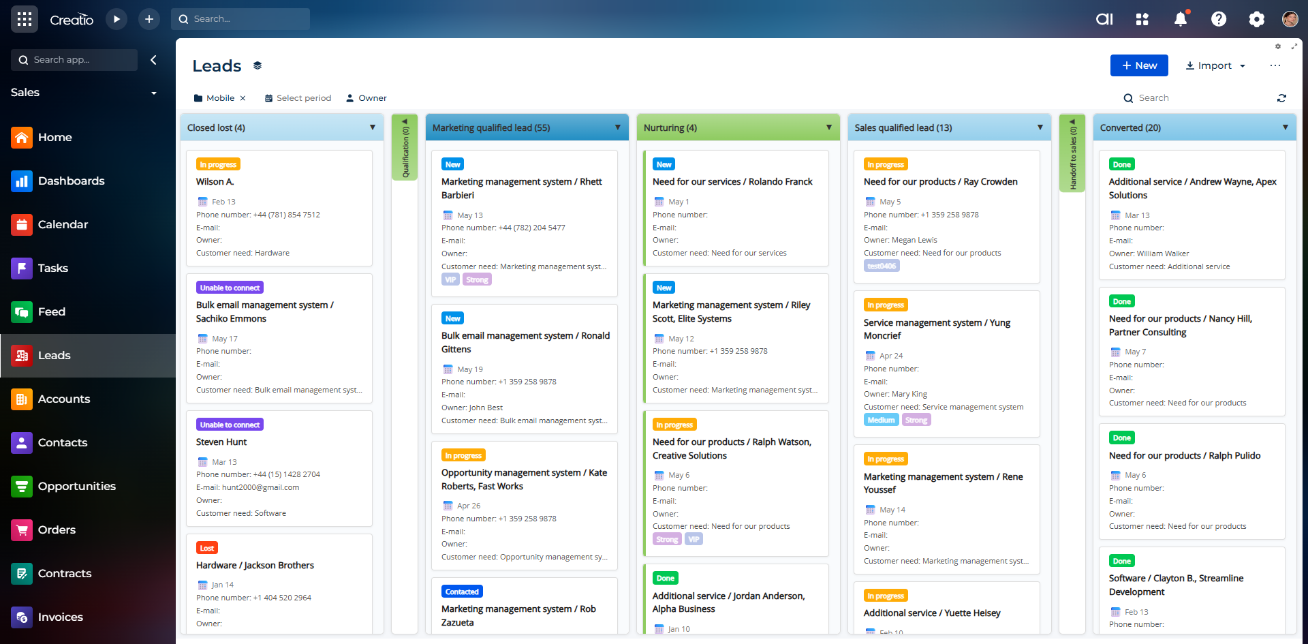1308x644 pixels.
Task: Collapse the left sidebar with arrow
Action: pos(153,60)
